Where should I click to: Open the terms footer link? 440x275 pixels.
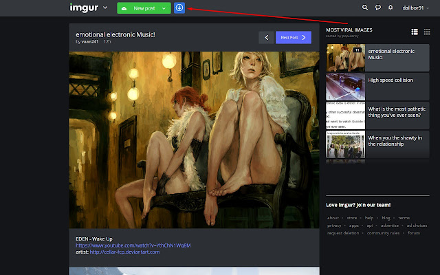(x=404, y=218)
